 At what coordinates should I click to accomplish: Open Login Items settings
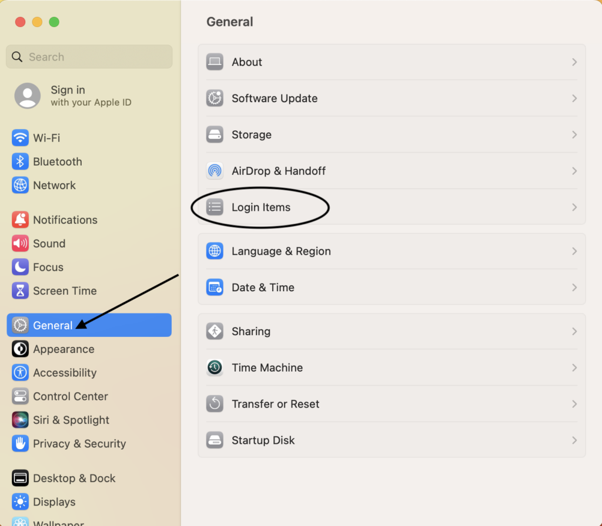click(x=261, y=207)
